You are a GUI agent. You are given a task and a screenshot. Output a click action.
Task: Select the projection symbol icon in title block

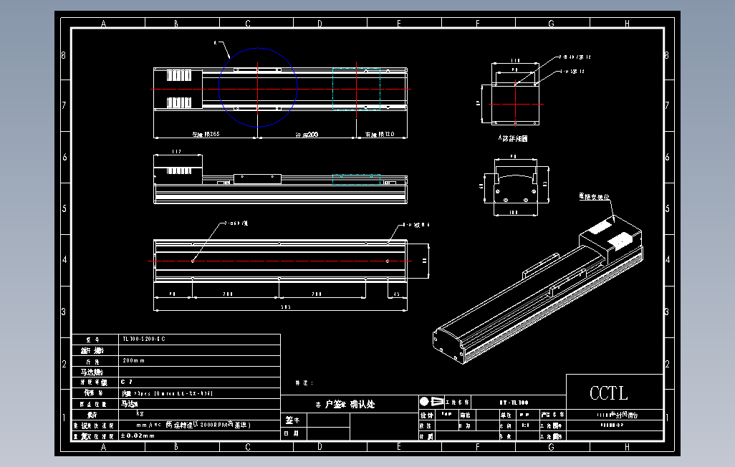(x=432, y=401)
